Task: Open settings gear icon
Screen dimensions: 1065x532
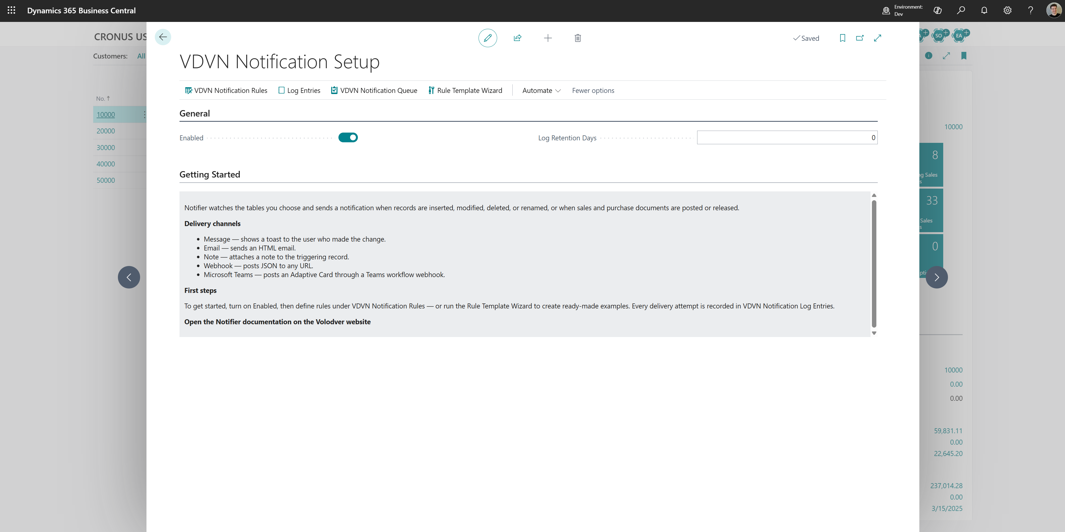Action: [1007, 10]
